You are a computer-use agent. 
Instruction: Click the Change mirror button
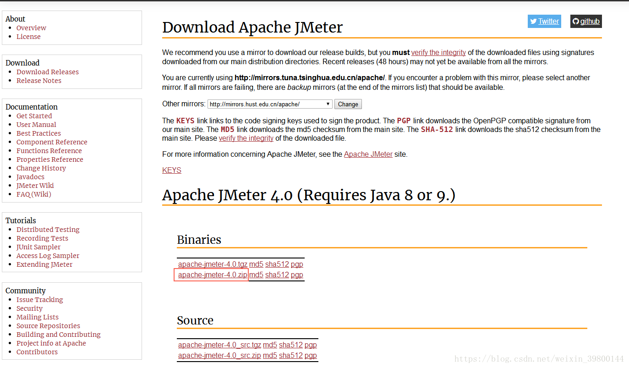pyautogui.click(x=348, y=104)
